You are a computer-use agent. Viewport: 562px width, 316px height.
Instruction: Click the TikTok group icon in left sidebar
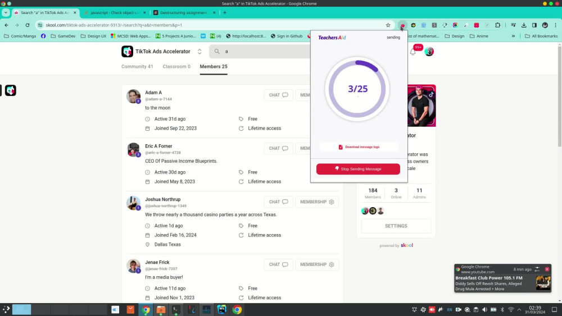pyautogui.click(x=10, y=90)
